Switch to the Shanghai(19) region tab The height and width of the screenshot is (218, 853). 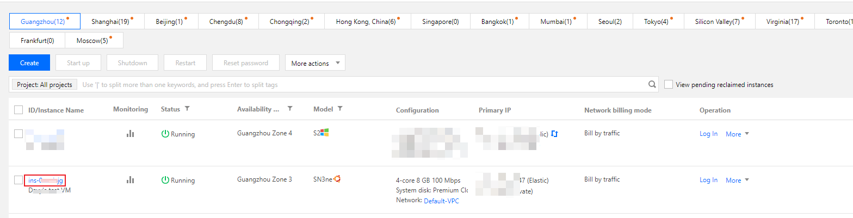coord(112,21)
